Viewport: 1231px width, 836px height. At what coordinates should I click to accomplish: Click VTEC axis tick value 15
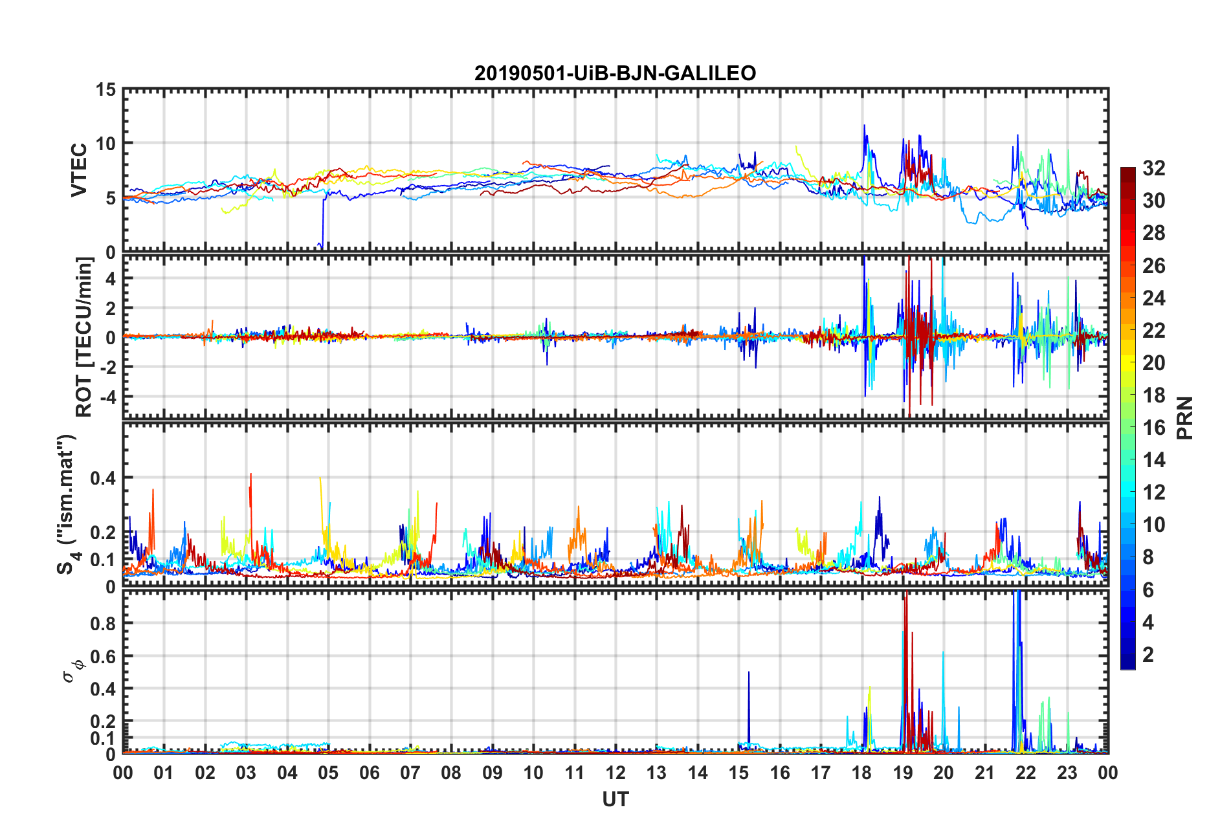[105, 90]
